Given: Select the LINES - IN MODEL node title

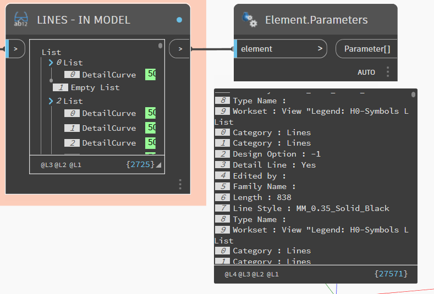Looking at the screenshot, I should coord(84,20).
